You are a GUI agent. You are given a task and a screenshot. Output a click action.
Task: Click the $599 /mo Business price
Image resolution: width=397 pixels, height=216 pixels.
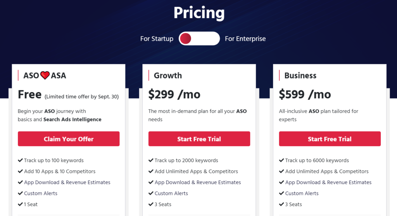pos(305,95)
